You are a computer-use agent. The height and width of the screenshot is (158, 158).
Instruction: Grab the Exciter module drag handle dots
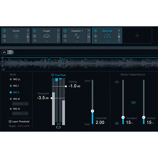pos(16,41)
